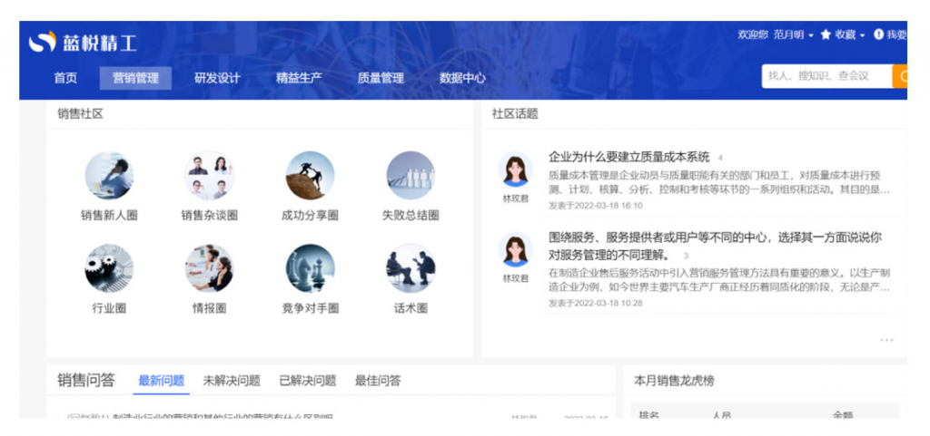Open the 销售杂谈圈 circle icon

tap(209, 175)
